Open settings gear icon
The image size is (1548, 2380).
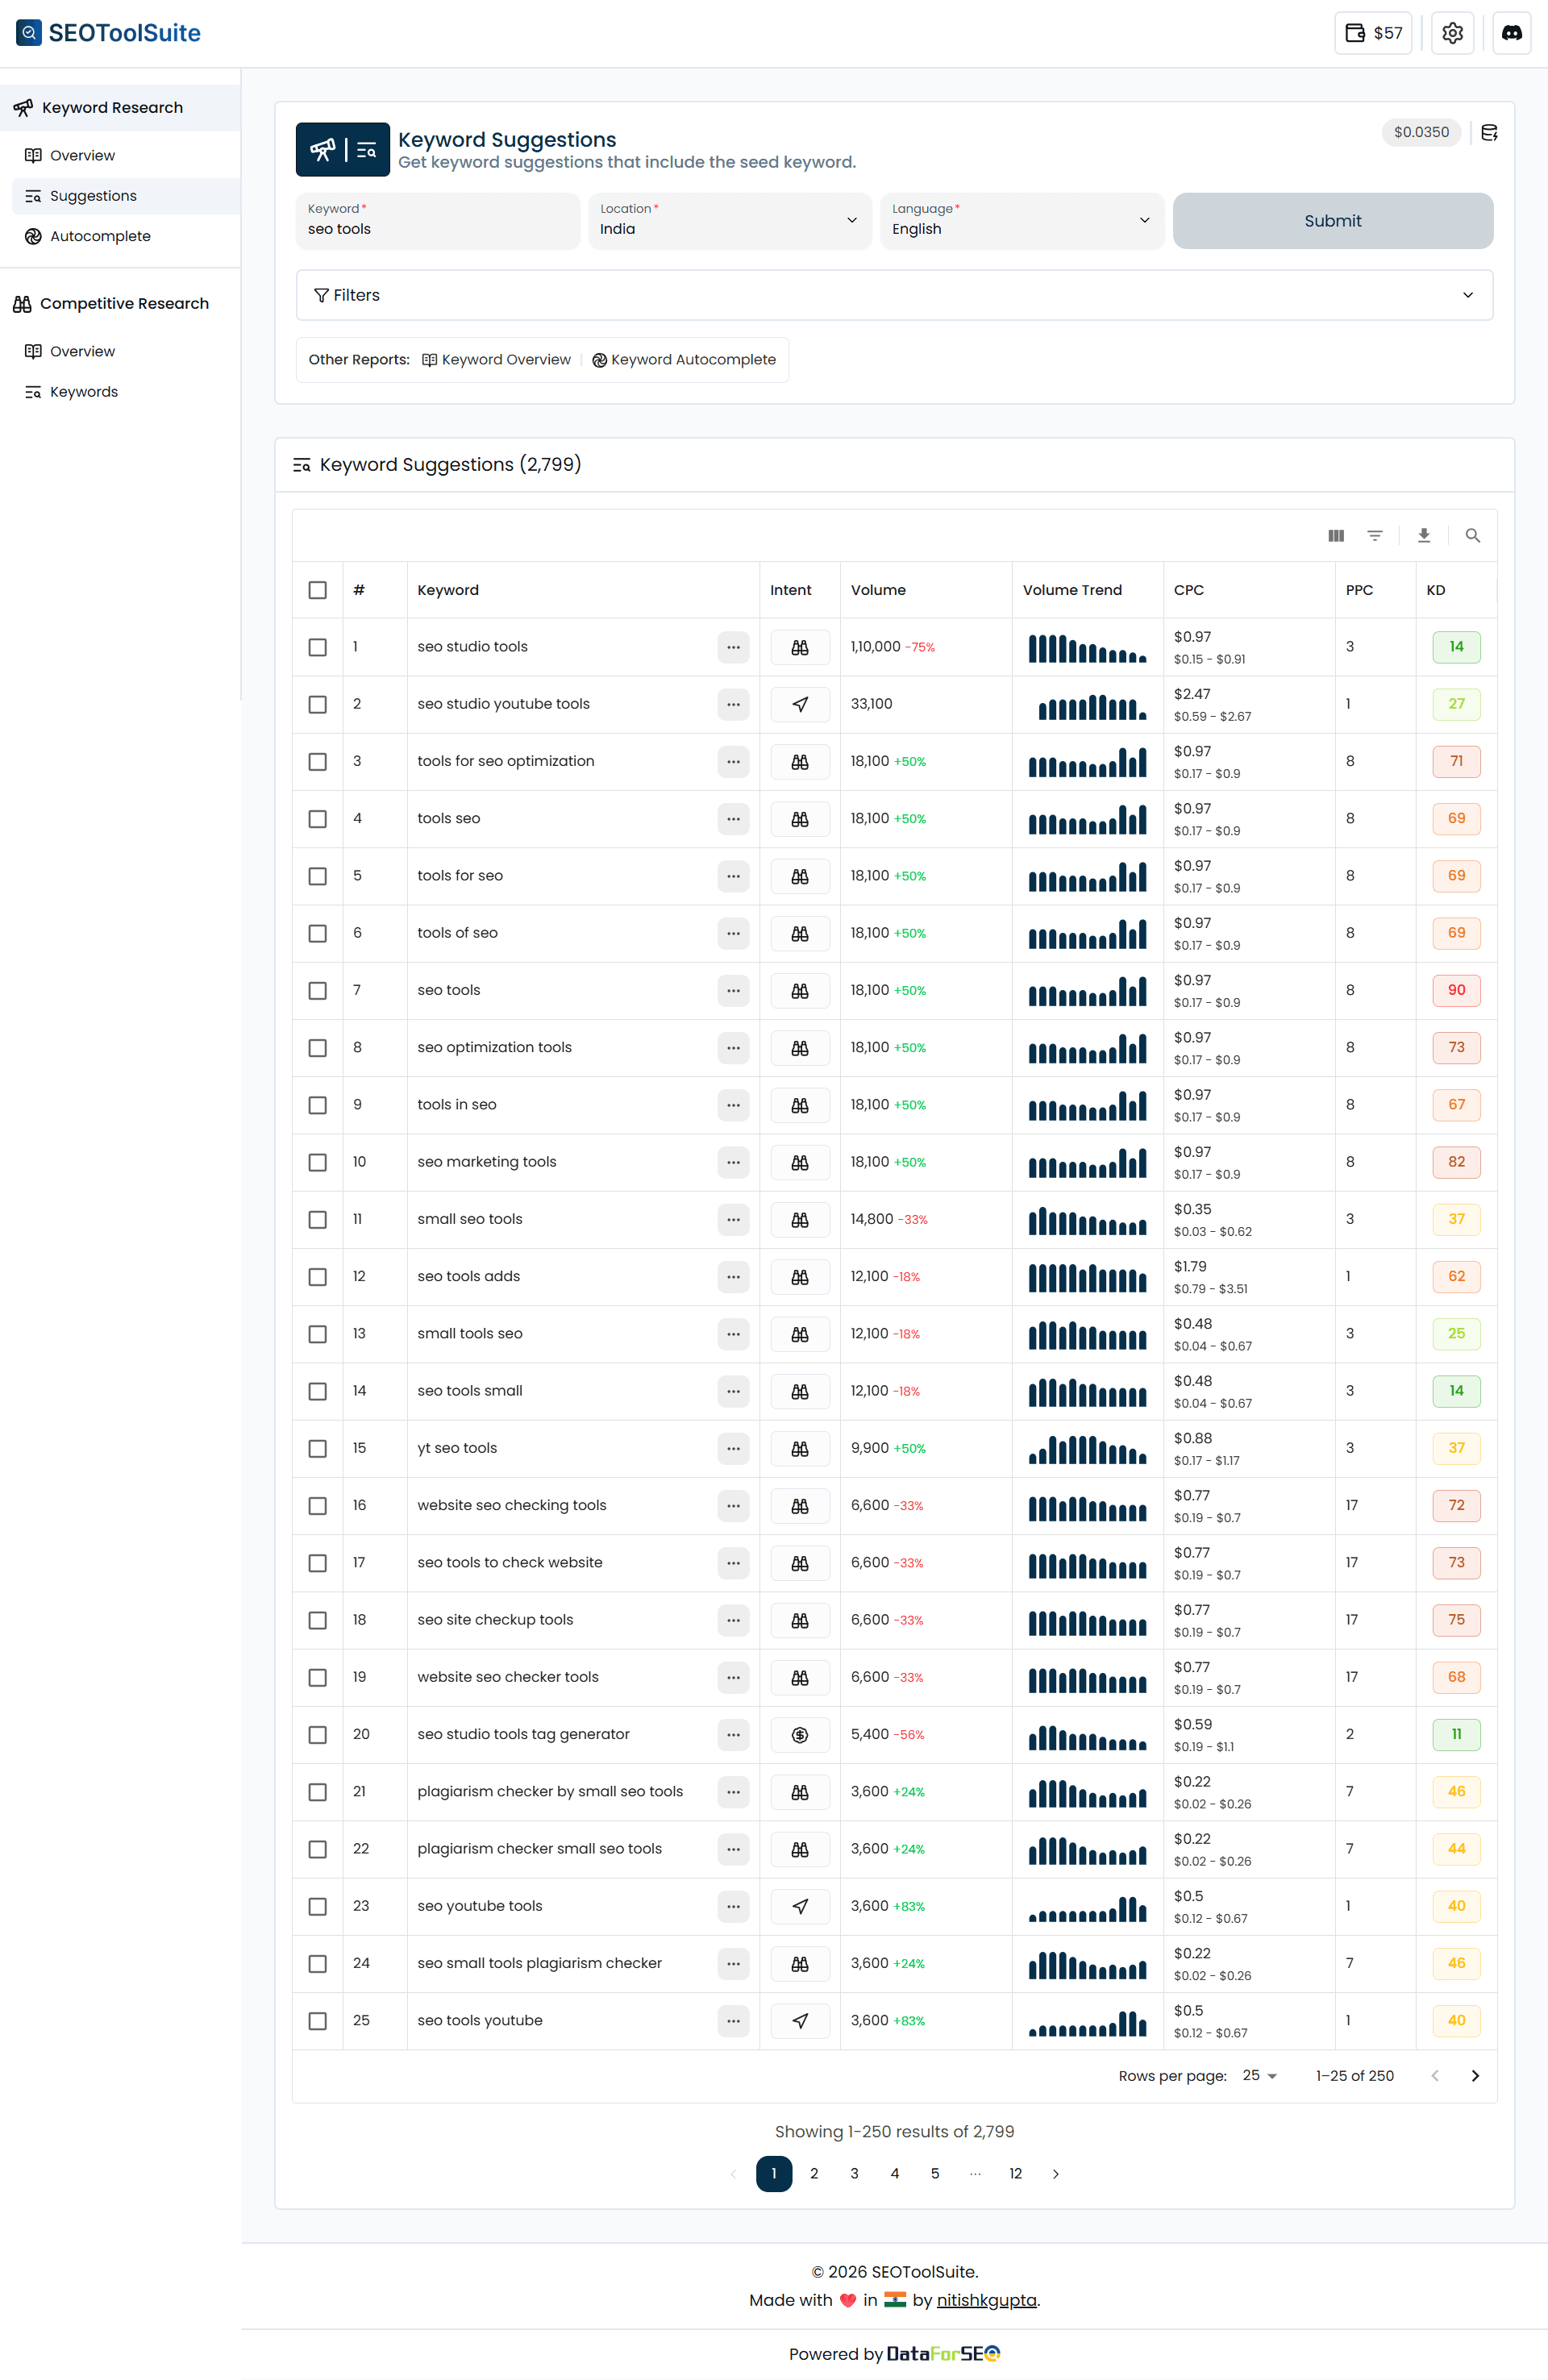tap(1452, 33)
